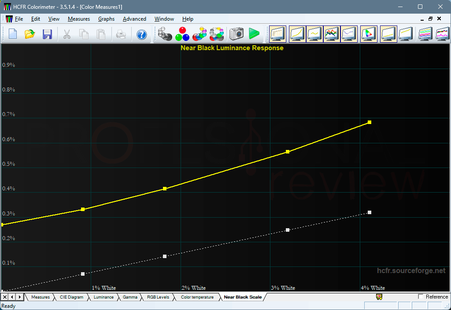Create a new document with blank page icon
This screenshot has width=451, height=310.
point(13,34)
